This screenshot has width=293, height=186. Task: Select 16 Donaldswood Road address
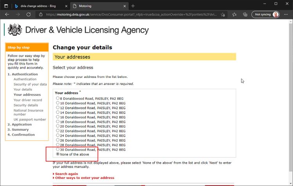pyautogui.click(x=58, y=117)
